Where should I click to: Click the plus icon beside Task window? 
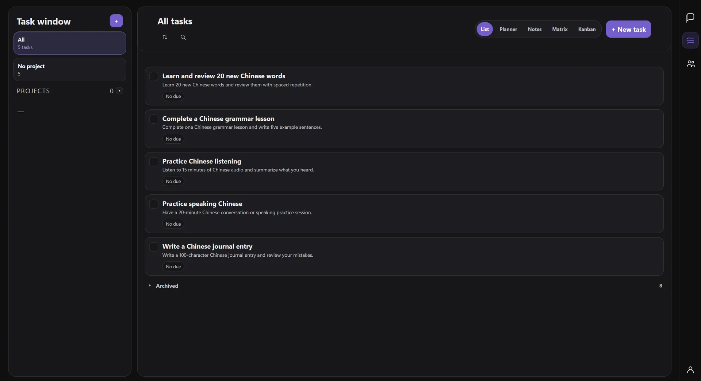coord(116,21)
